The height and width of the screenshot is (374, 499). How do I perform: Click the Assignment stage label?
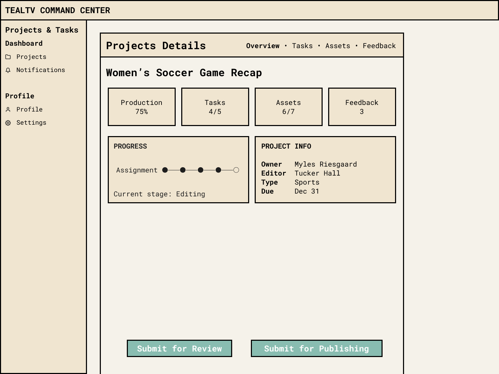click(x=137, y=170)
